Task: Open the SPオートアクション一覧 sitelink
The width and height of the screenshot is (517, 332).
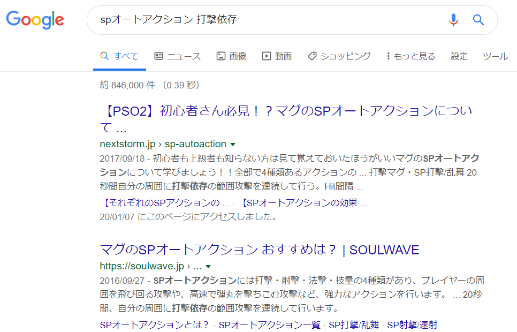Action: coord(269,325)
